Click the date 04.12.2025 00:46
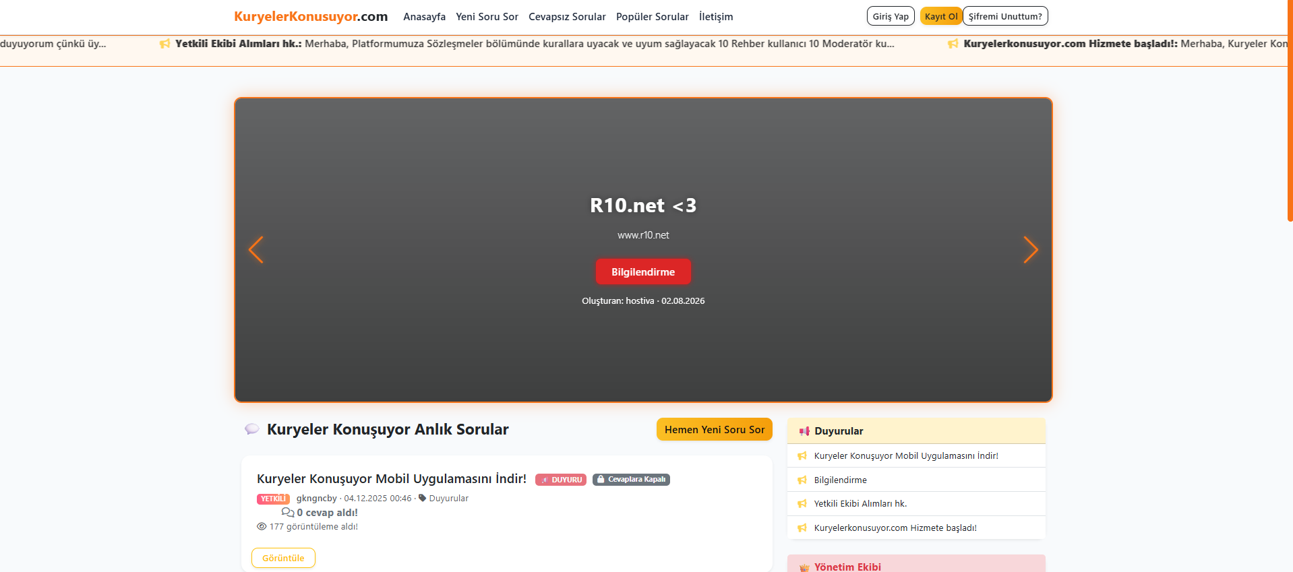Viewport: 1293px width, 572px height. pos(378,499)
